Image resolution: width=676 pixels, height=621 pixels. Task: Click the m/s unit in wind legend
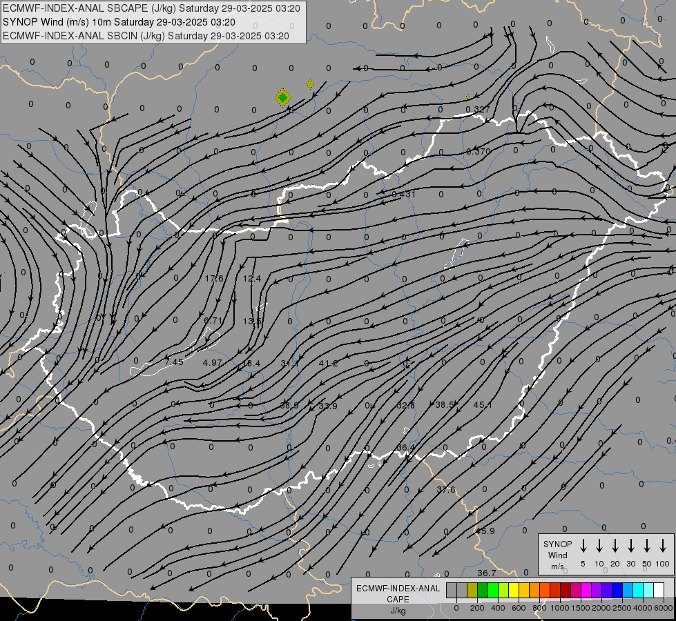point(557,566)
